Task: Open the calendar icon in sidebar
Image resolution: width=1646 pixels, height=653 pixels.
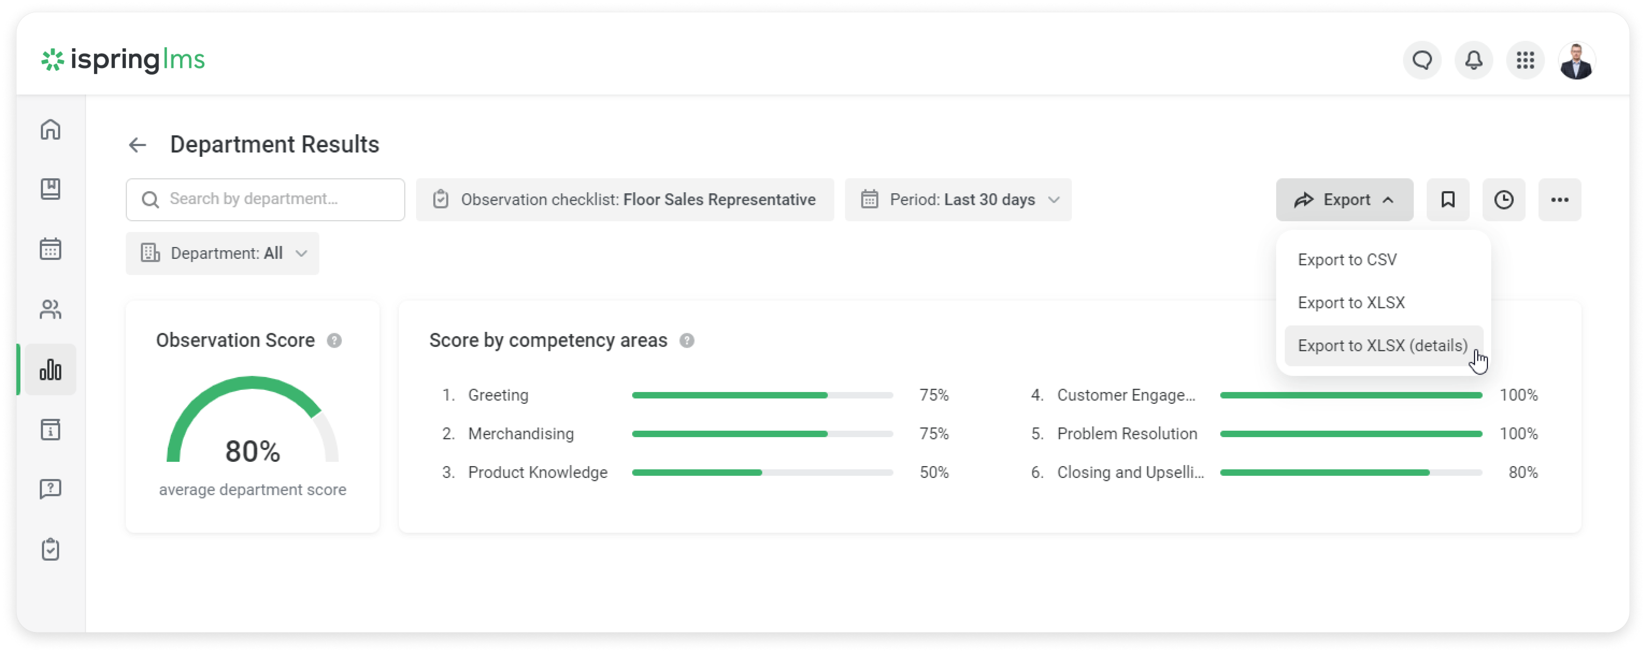Action: (x=51, y=249)
